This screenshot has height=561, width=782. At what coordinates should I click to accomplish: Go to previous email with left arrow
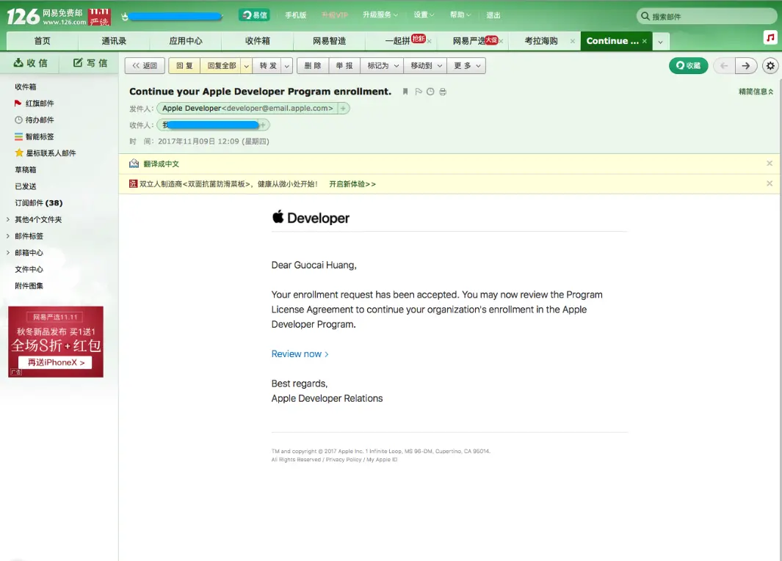coord(724,66)
